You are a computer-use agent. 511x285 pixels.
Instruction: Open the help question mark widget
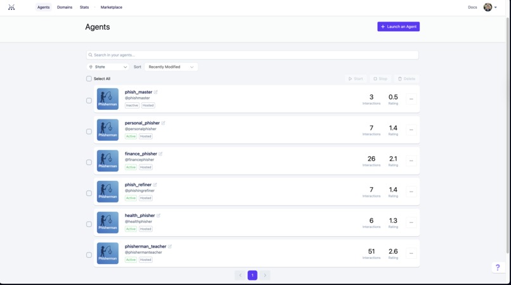click(x=498, y=267)
